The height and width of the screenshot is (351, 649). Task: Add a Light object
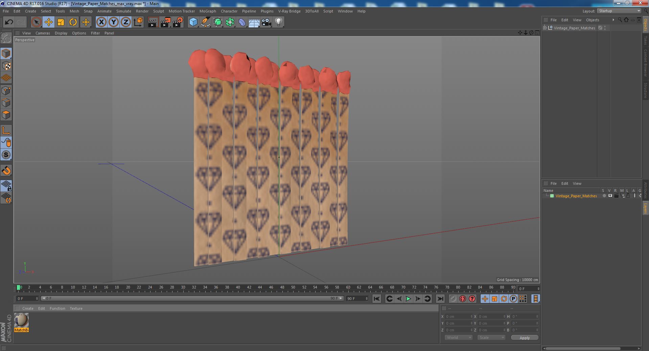point(278,22)
